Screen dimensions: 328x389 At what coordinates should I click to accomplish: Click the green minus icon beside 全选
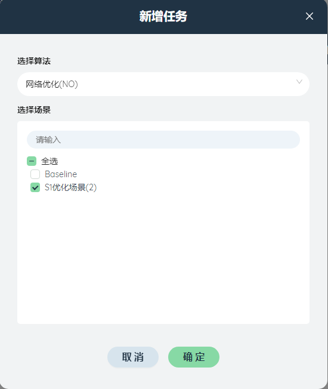[32, 161]
